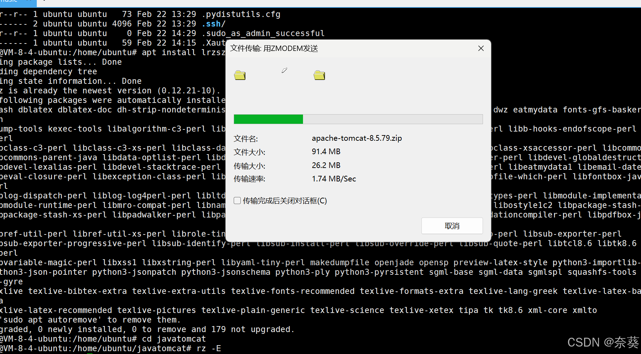Click the 传输速率 label
Viewport: 641px width, 354px height.
pos(249,179)
